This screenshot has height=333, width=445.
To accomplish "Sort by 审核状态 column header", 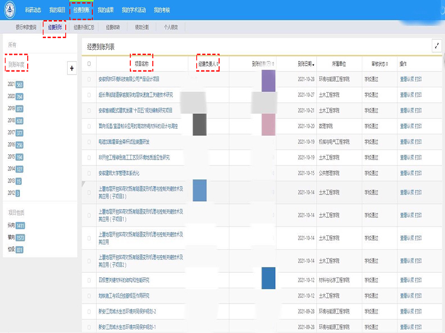I will pos(372,63).
